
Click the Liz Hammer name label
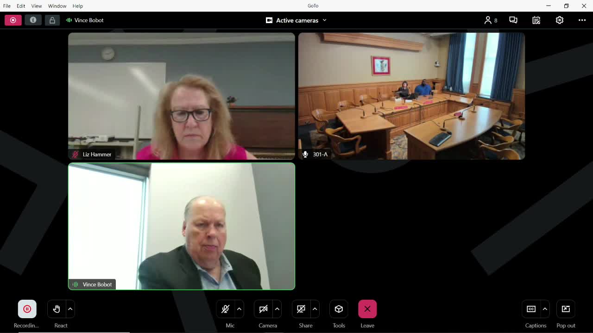[97, 154]
